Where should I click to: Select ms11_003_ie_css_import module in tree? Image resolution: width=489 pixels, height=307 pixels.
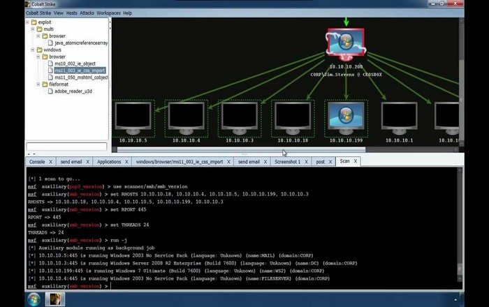(80, 70)
